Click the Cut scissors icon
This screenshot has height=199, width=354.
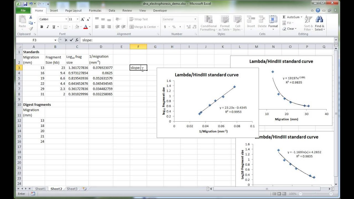(31, 17)
